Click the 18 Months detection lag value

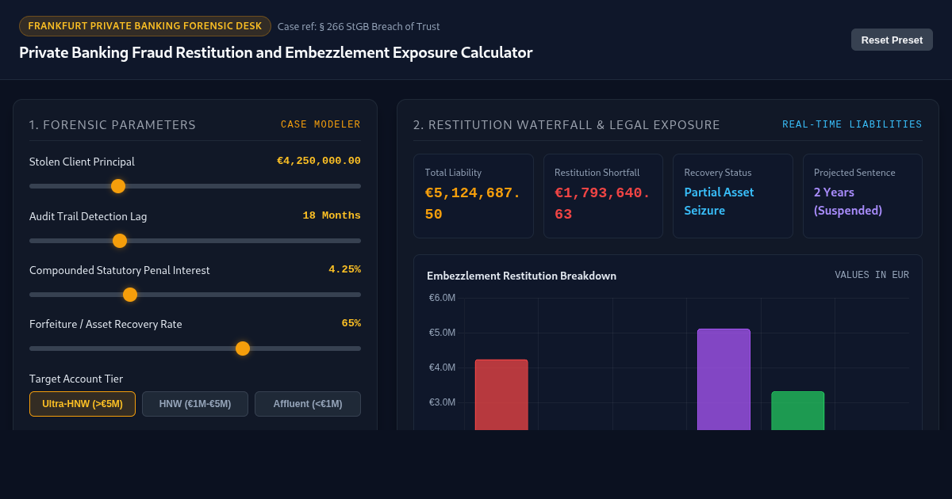click(332, 215)
